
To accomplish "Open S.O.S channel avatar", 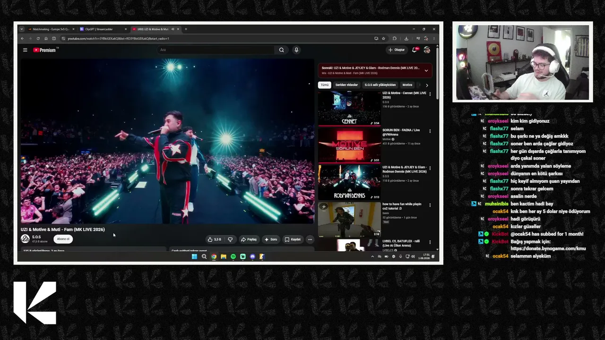I will (x=25, y=239).
